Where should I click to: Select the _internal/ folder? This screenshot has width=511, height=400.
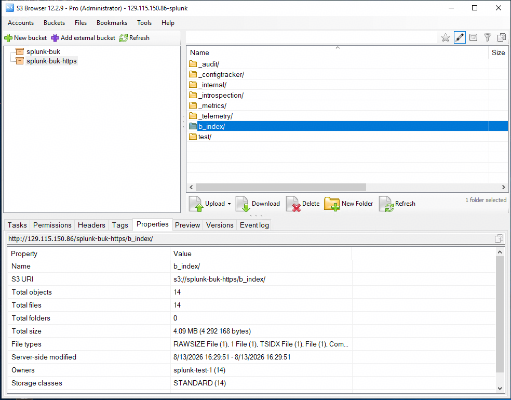212,85
